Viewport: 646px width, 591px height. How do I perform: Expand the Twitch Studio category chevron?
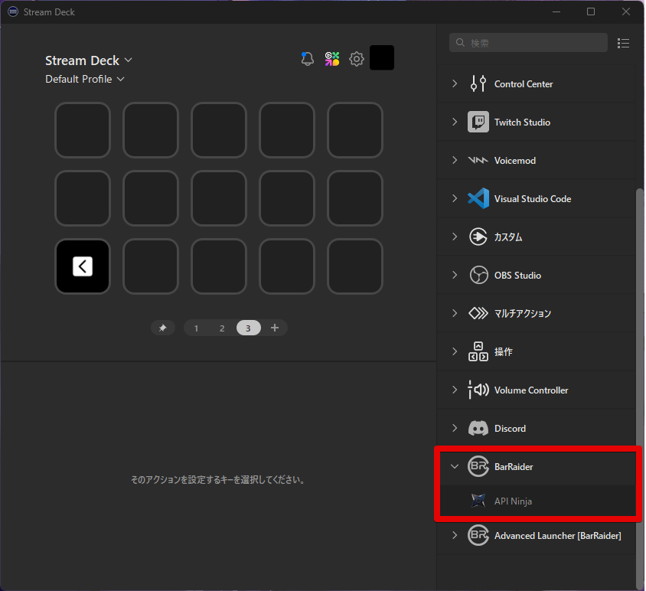[455, 122]
